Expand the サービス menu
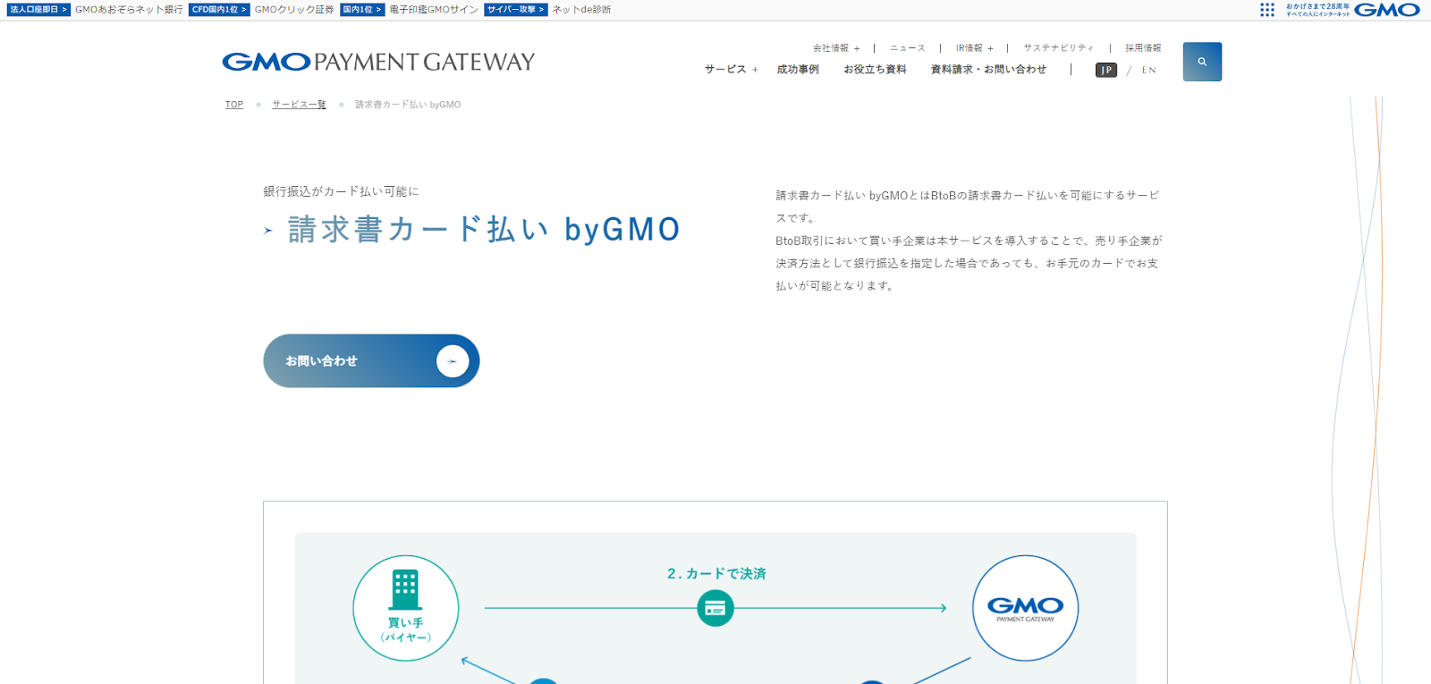Viewport: 1431px width, 684px height. [x=731, y=69]
